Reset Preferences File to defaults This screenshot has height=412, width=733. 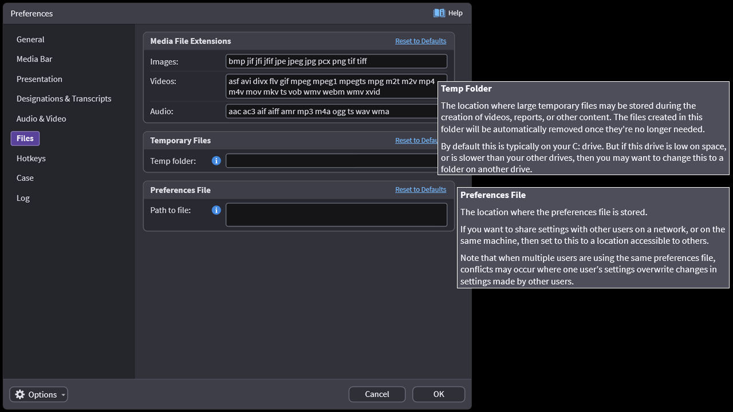click(420, 189)
